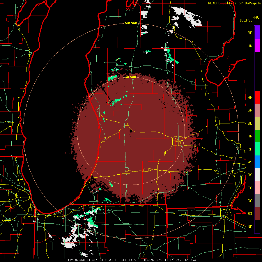Click the '03:54' timestamp

(190, 260)
